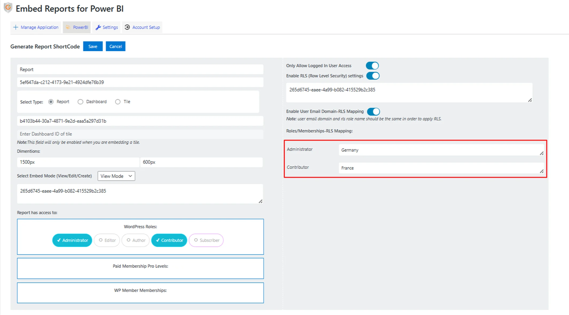Screen dimensions: 569x315
Task: Click the report ID field starting 5ef647da
Action: tap(140, 82)
